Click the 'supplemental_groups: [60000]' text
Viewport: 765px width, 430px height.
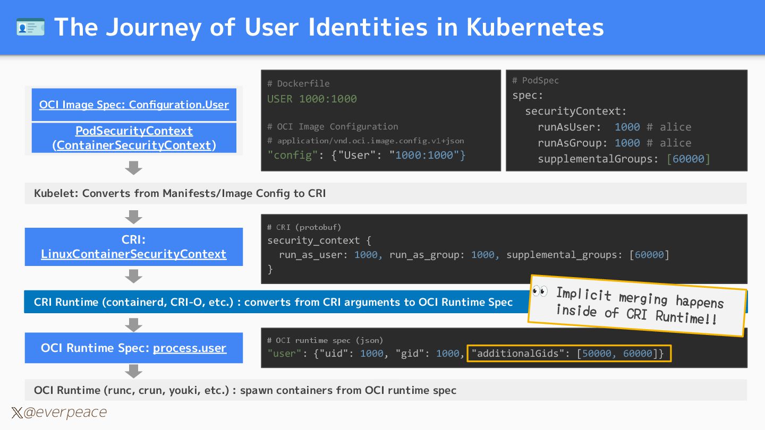coord(588,255)
